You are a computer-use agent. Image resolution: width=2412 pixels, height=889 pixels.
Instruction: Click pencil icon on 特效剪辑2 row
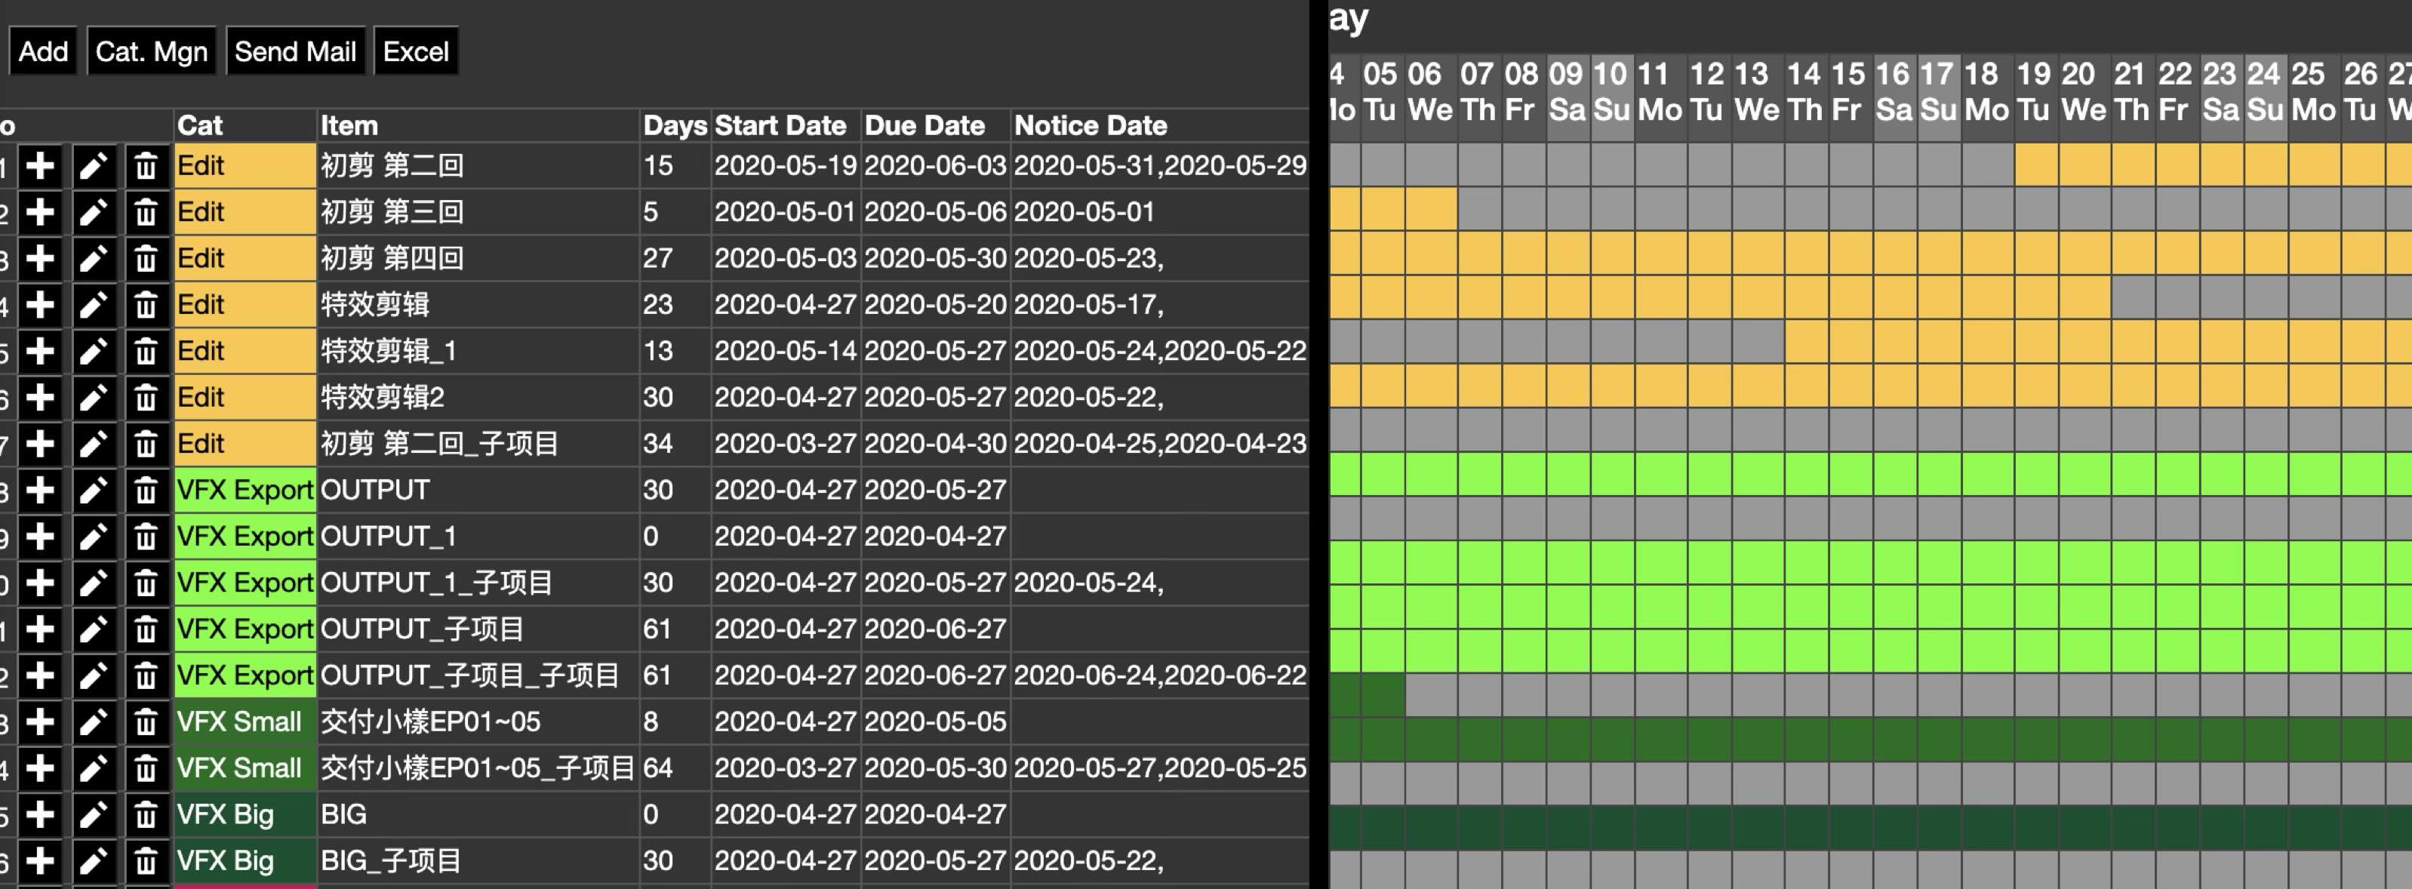click(x=93, y=398)
